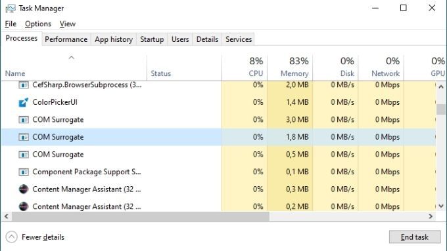Select the Processes tab

(x=22, y=38)
